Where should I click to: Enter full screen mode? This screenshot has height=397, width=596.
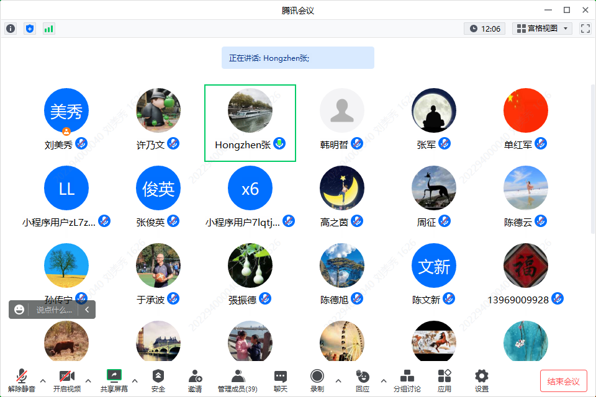[x=585, y=29]
